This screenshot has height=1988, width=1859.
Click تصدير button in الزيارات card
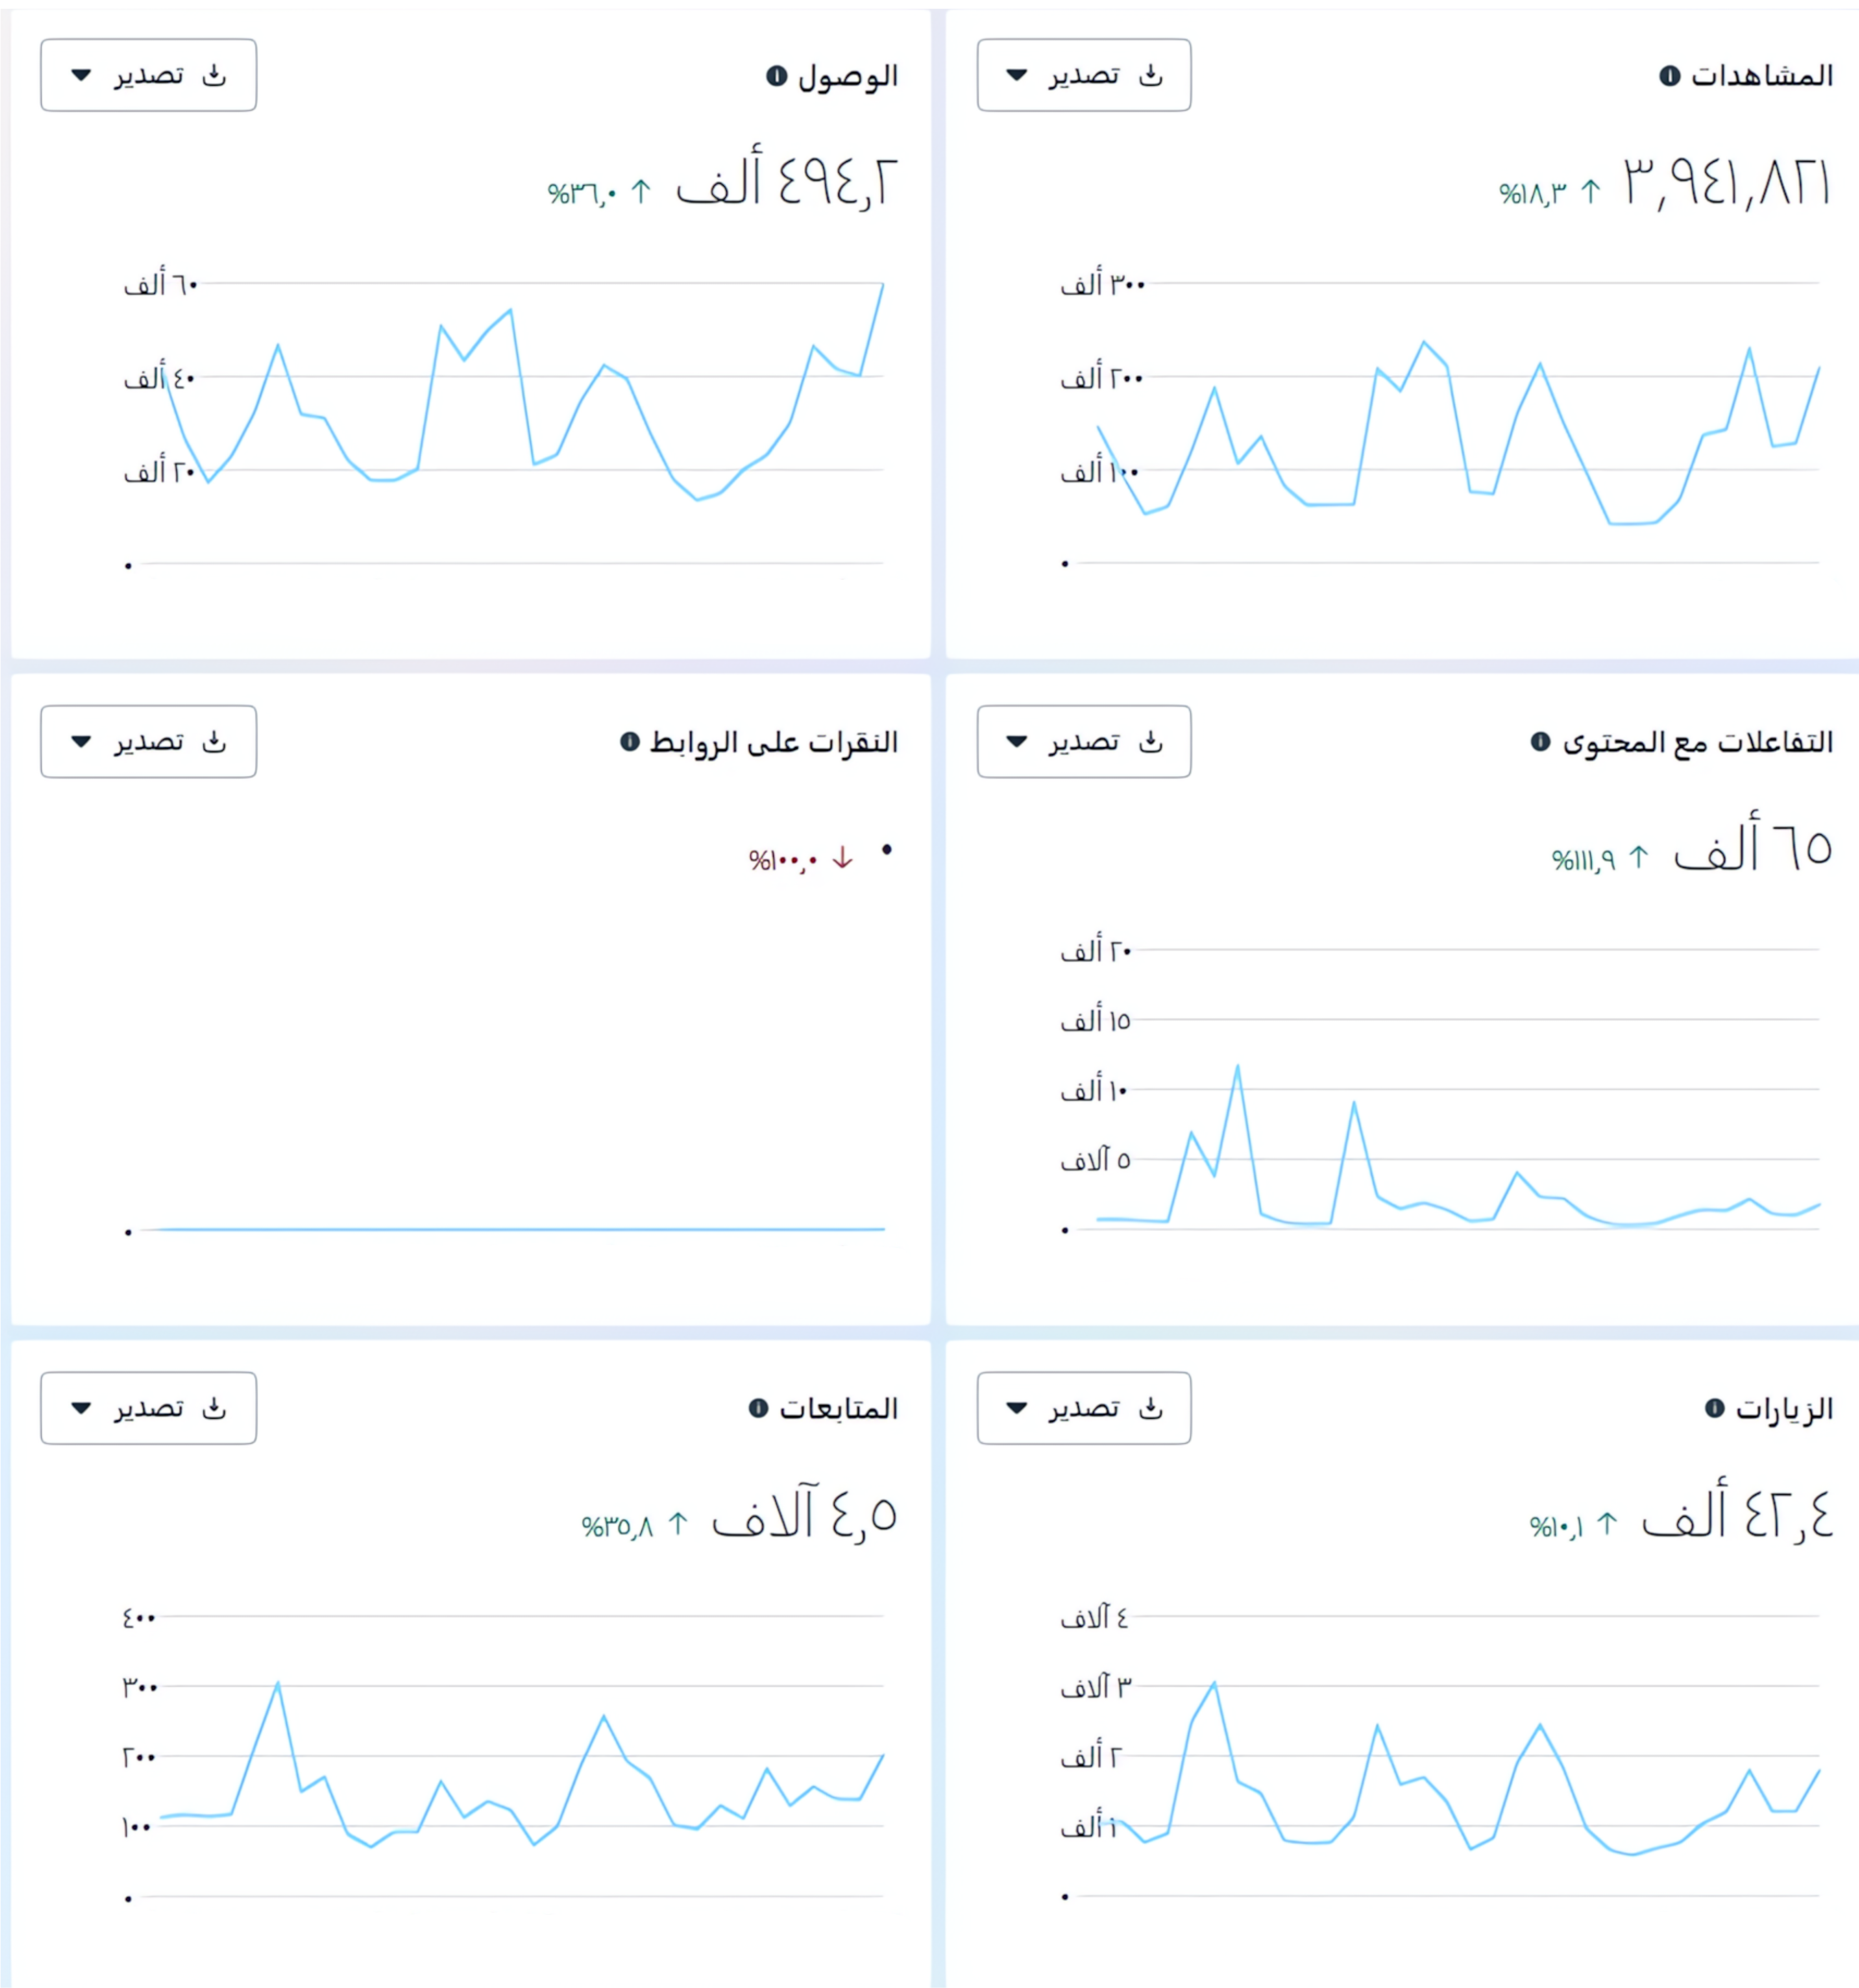pyautogui.click(x=1084, y=1408)
